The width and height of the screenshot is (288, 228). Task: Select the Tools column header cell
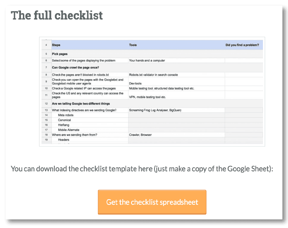tap(133, 45)
